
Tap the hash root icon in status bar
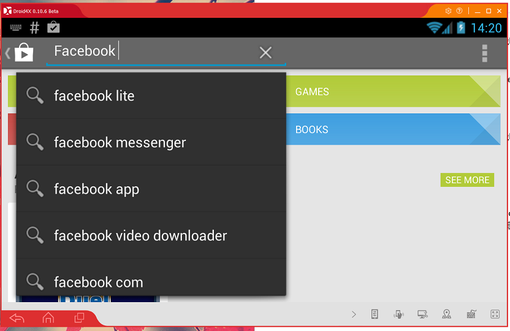tap(34, 28)
